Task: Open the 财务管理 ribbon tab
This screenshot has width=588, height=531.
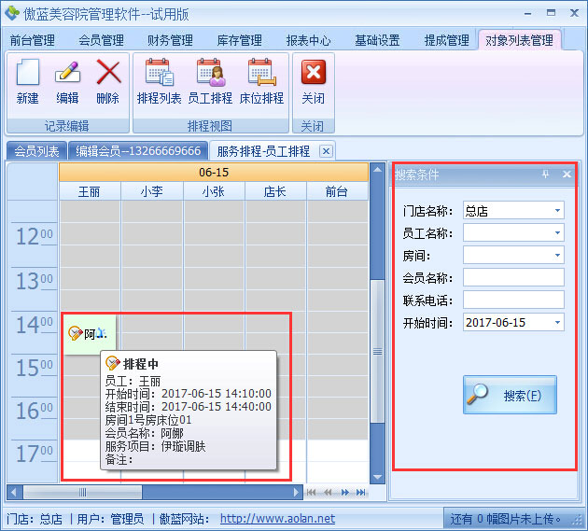Action: pos(170,40)
